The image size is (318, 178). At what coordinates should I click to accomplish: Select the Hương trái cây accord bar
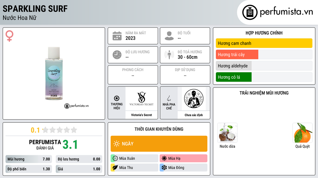[264, 54]
